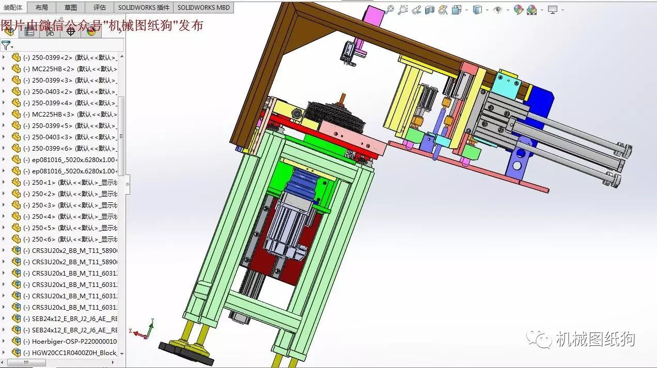The height and width of the screenshot is (368, 657).
Task: Click the panel collapse handle beside the tree
Action: pos(128,184)
